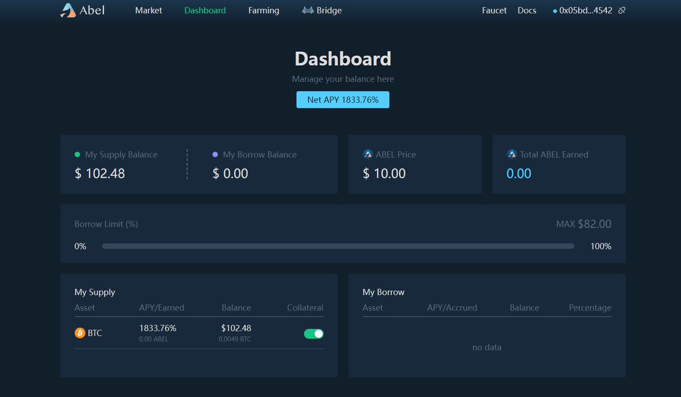Viewport: 681px width, 397px height.
Task: Click the BTC coin icon
Action: [80, 333]
